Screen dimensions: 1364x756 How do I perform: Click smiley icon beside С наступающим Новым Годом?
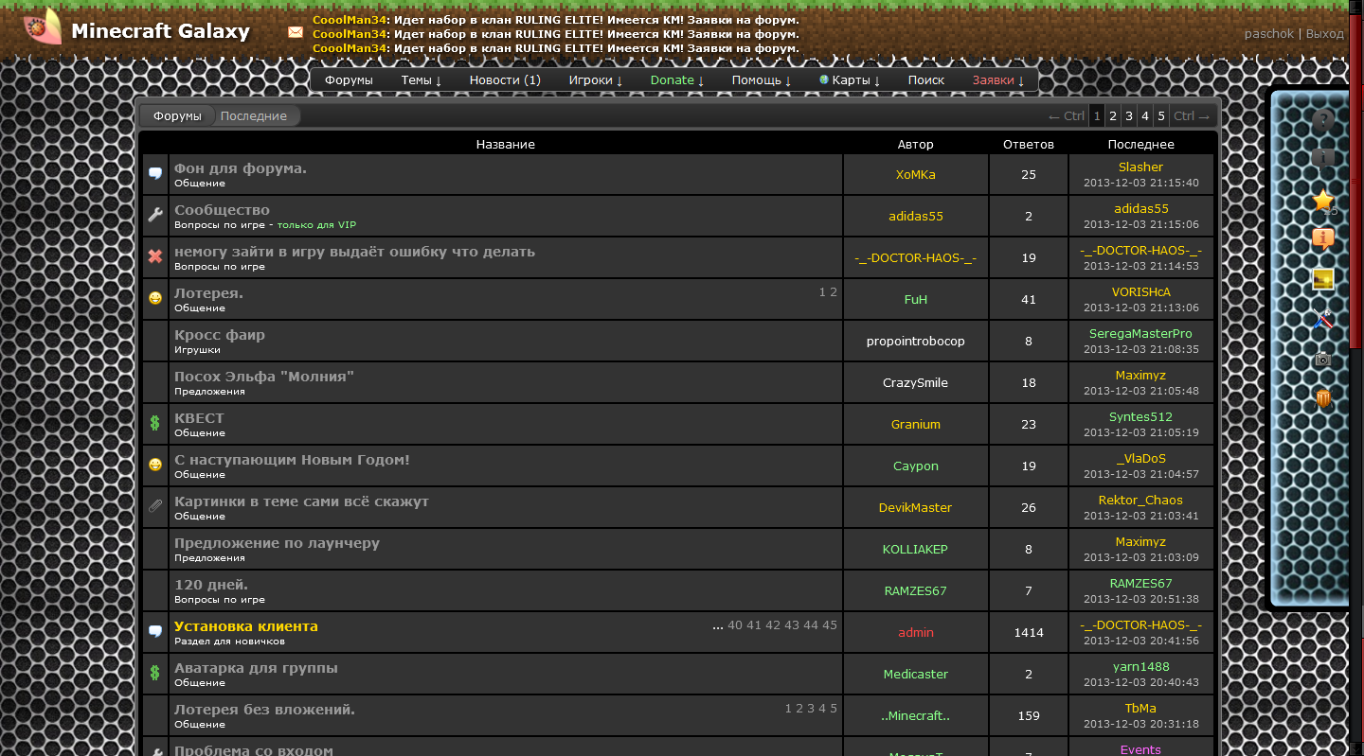(x=155, y=465)
